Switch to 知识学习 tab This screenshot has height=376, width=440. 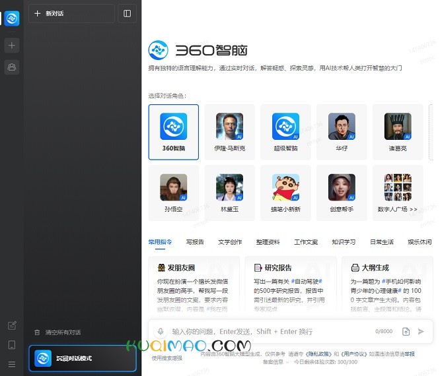click(344, 242)
